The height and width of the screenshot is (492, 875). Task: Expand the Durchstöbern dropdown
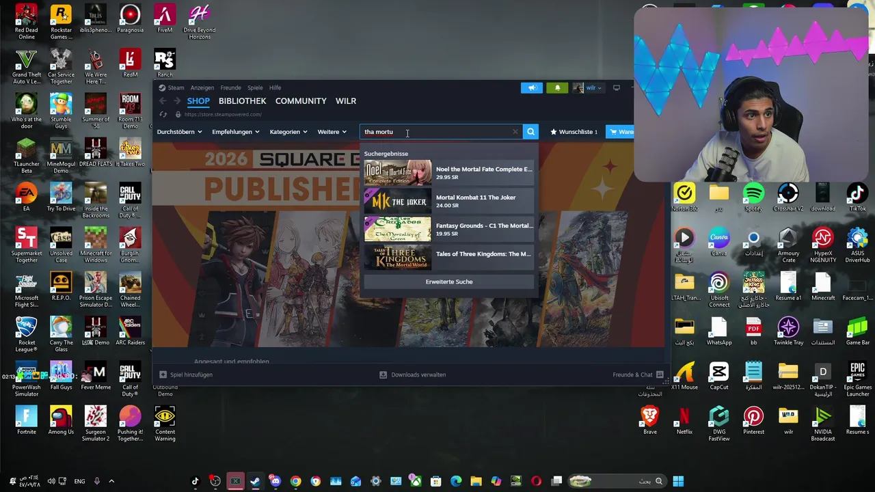[x=180, y=132]
